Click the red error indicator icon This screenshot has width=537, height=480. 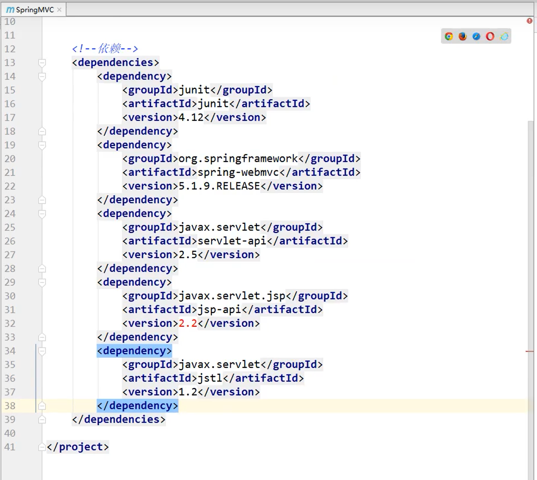530,21
